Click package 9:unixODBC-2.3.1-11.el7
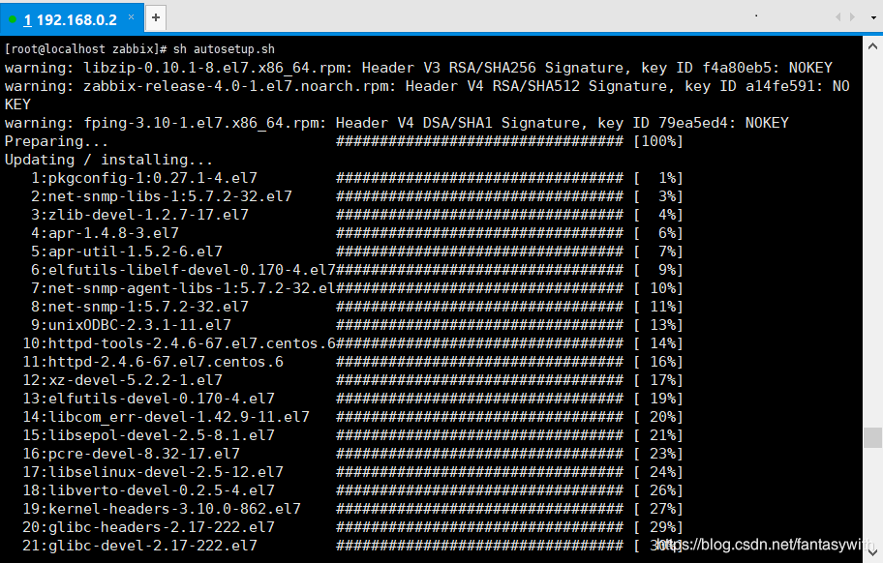Image resolution: width=883 pixels, height=563 pixels. pyautogui.click(x=132, y=325)
